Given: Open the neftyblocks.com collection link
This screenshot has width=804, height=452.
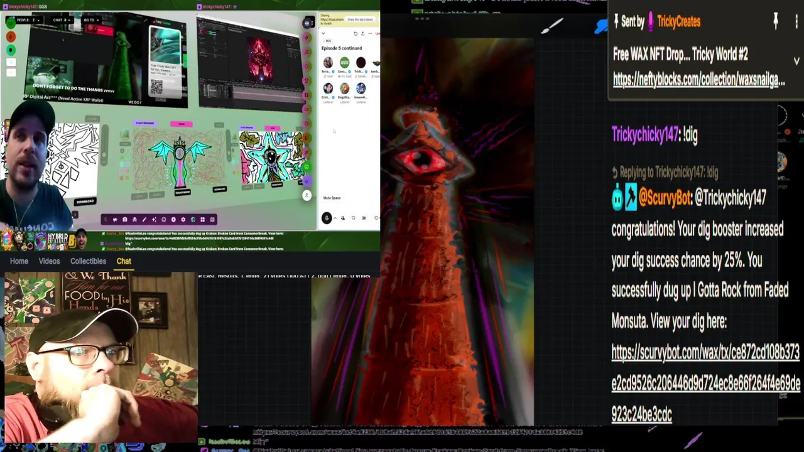Looking at the screenshot, I should pos(699,80).
